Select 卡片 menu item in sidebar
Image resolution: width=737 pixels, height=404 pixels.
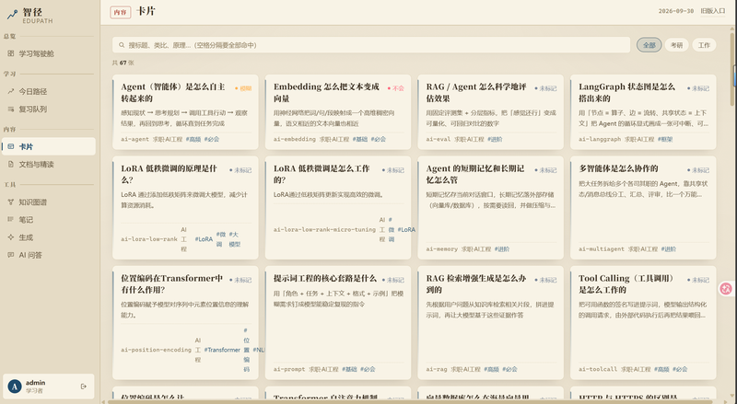49,146
